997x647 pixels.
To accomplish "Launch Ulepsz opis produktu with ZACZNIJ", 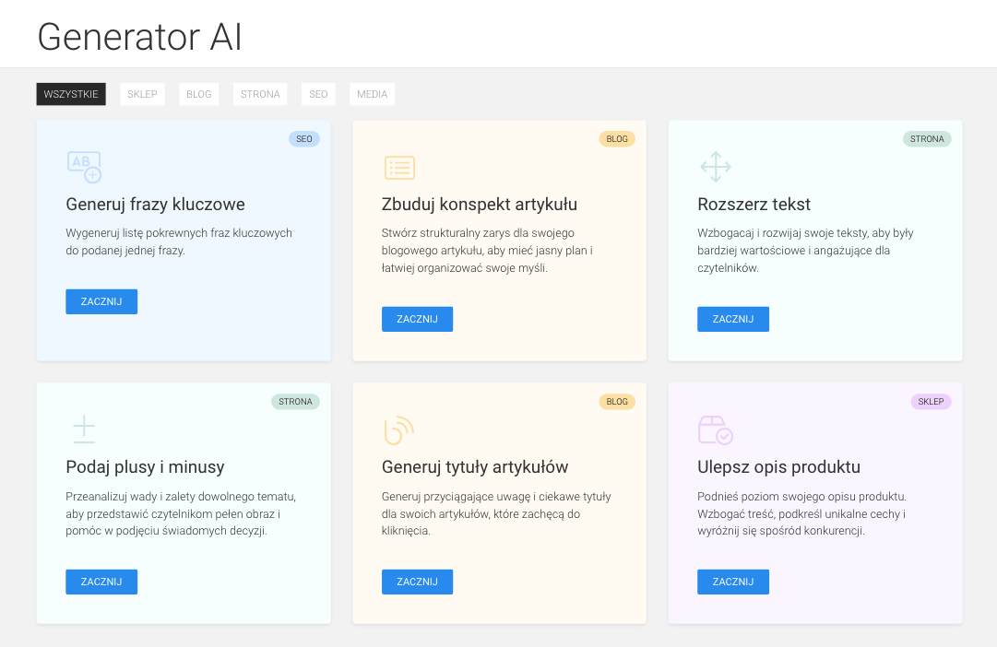I will coord(732,581).
